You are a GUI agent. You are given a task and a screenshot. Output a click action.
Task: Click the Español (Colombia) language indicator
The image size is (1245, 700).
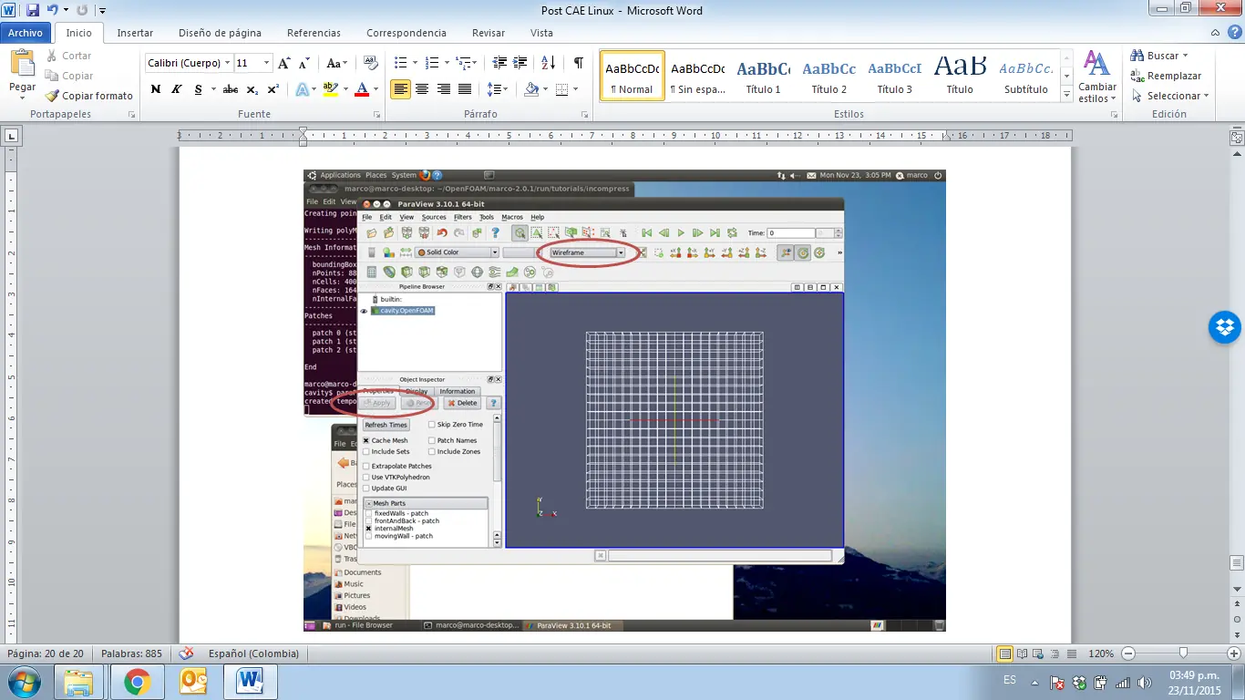point(253,654)
